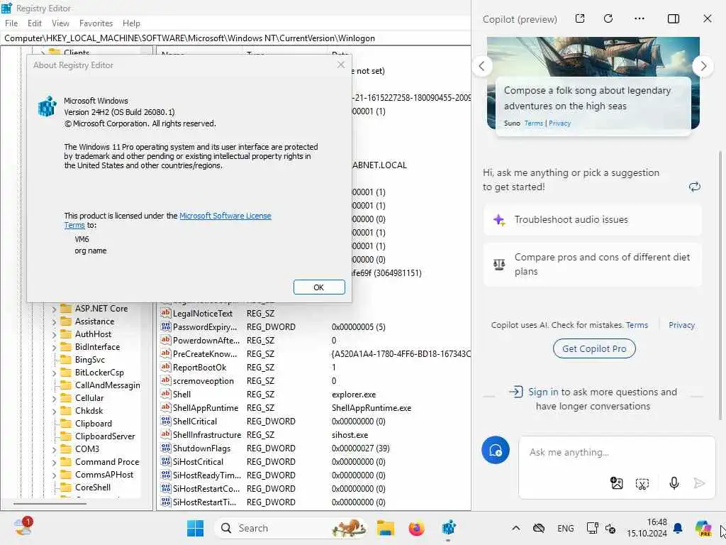The width and height of the screenshot is (726, 545).
Task: Select the Clipboard key folder icon
Action: [66, 424]
